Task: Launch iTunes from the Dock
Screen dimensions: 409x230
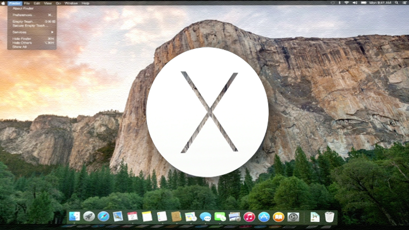Action: (249, 217)
